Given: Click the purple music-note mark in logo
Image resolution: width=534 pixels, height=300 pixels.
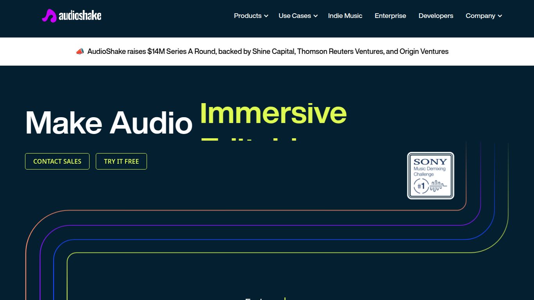Looking at the screenshot, I should [x=48, y=16].
